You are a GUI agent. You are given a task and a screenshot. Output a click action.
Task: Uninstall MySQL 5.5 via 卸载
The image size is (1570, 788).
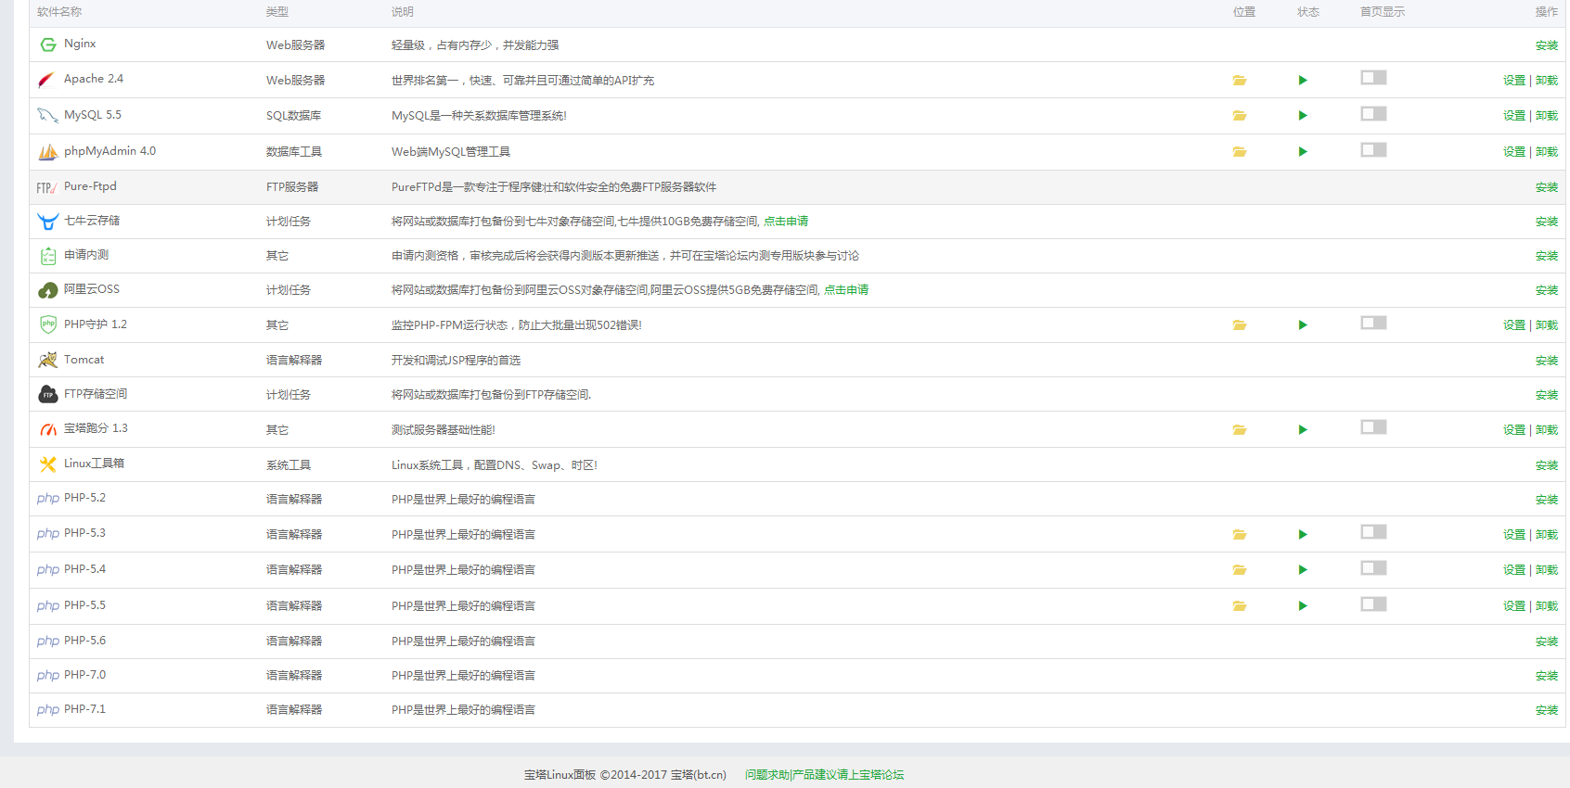(1547, 116)
